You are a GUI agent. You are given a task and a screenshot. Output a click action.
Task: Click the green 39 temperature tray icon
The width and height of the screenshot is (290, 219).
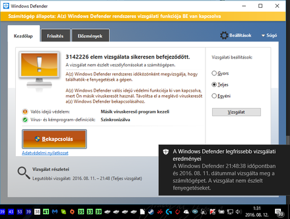[98, 212]
